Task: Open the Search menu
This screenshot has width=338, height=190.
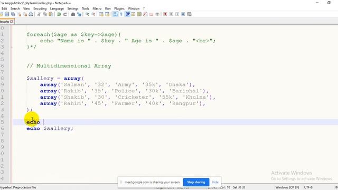Action: [x=15, y=8]
